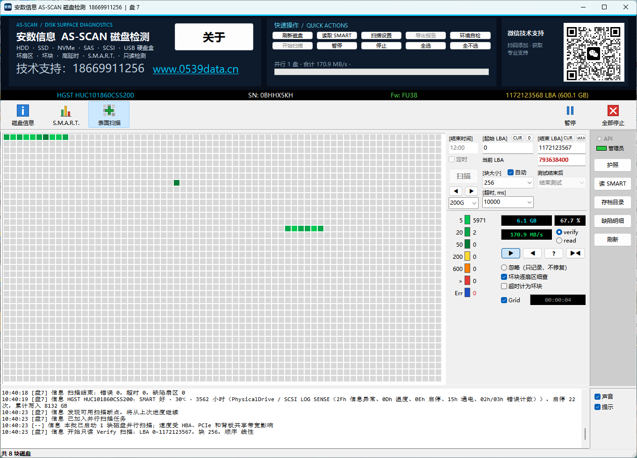Click the blue Err legend swatch
Screen dimensions: 637x458
point(467,293)
